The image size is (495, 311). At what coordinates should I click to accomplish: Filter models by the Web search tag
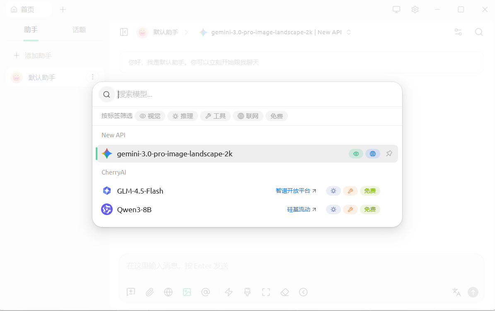[x=248, y=116]
